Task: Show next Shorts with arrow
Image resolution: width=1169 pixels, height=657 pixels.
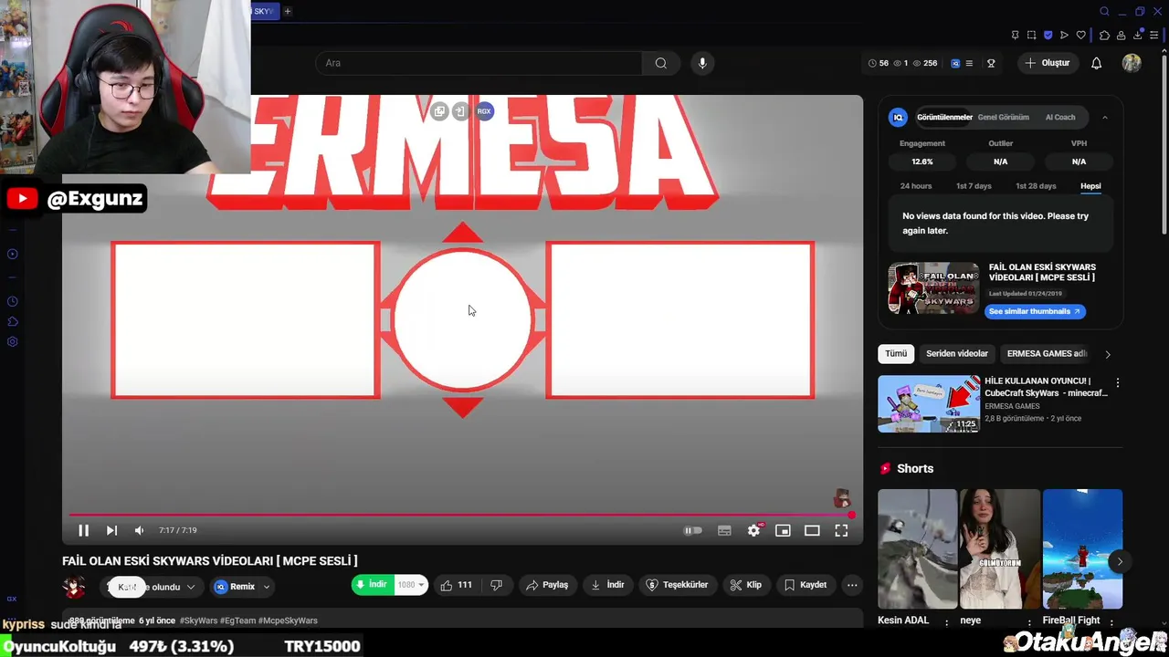Action: [x=1120, y=561]
